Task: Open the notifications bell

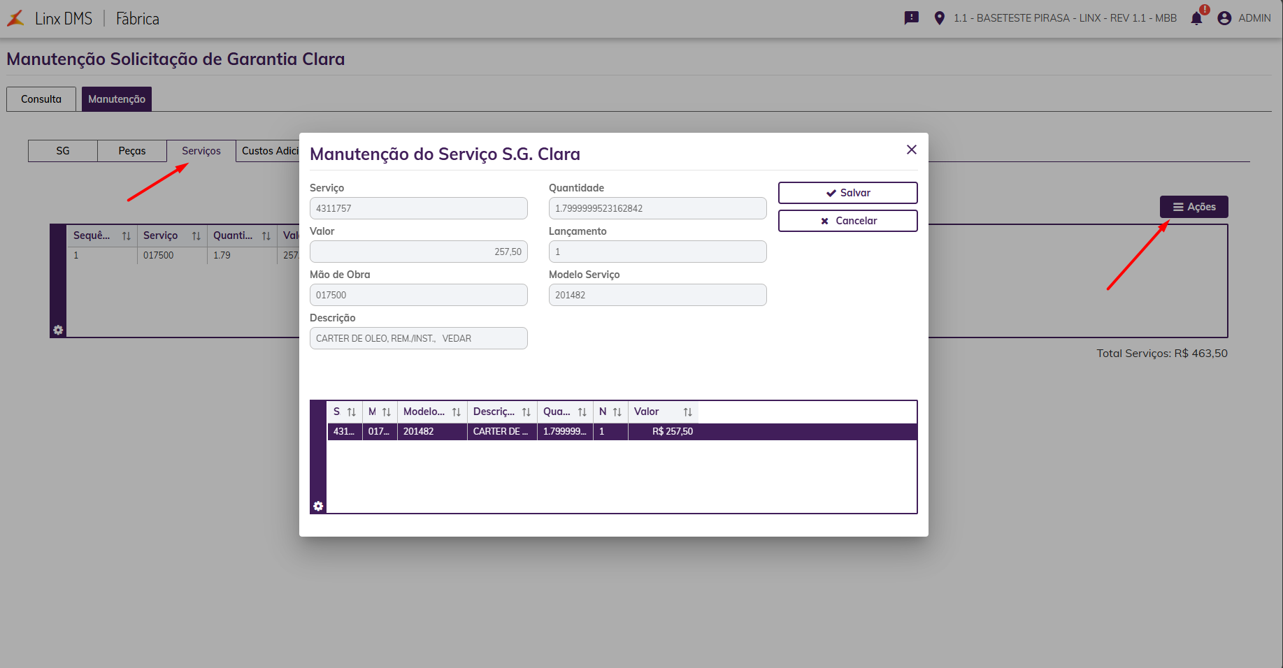Action: [x=1197, y=18]
